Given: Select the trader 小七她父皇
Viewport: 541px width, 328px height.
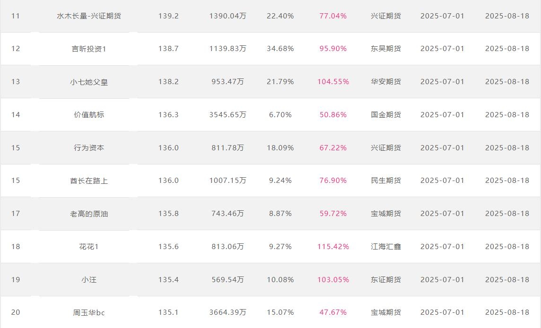Looking at the screenshot, I should pyautogui.click(x=89, y=82).
